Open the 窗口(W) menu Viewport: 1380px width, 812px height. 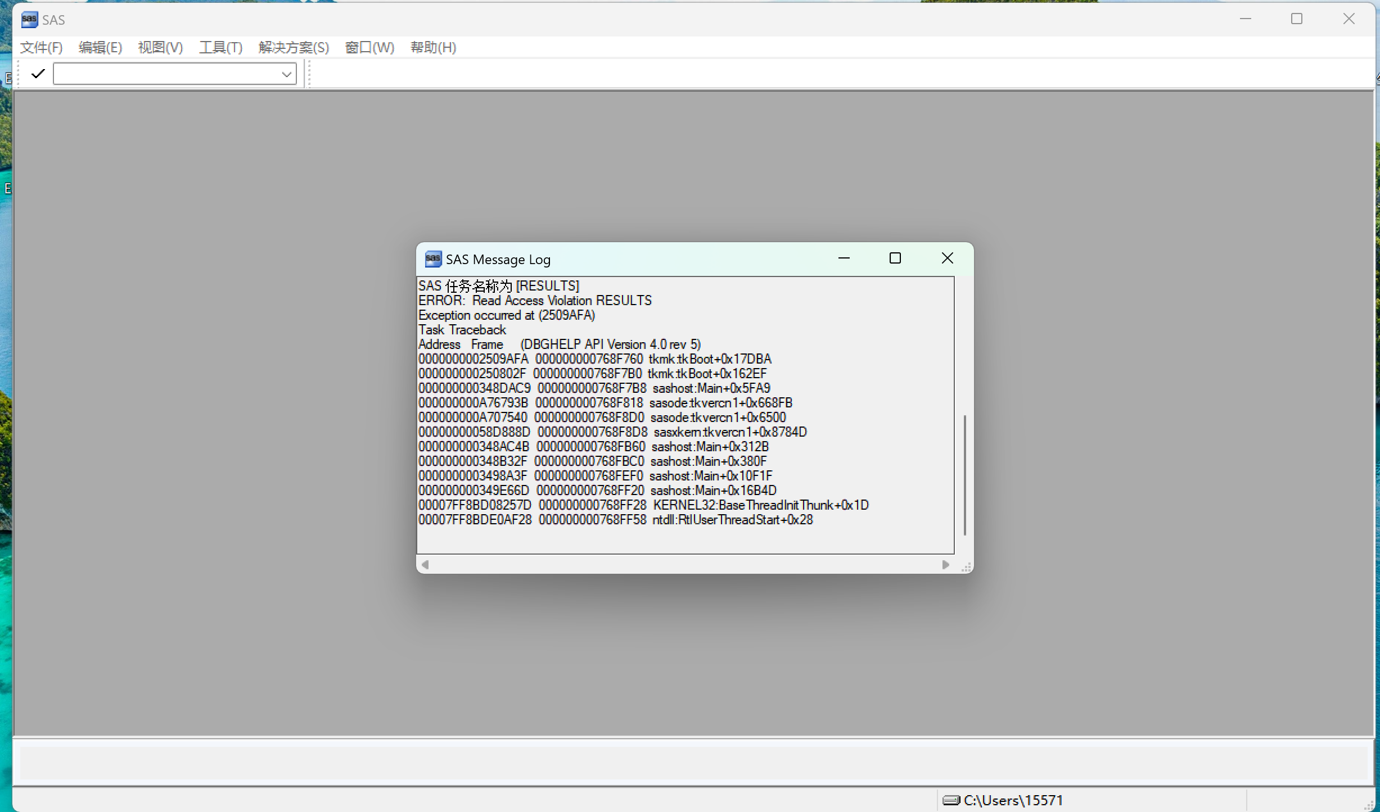coord(369,48)
